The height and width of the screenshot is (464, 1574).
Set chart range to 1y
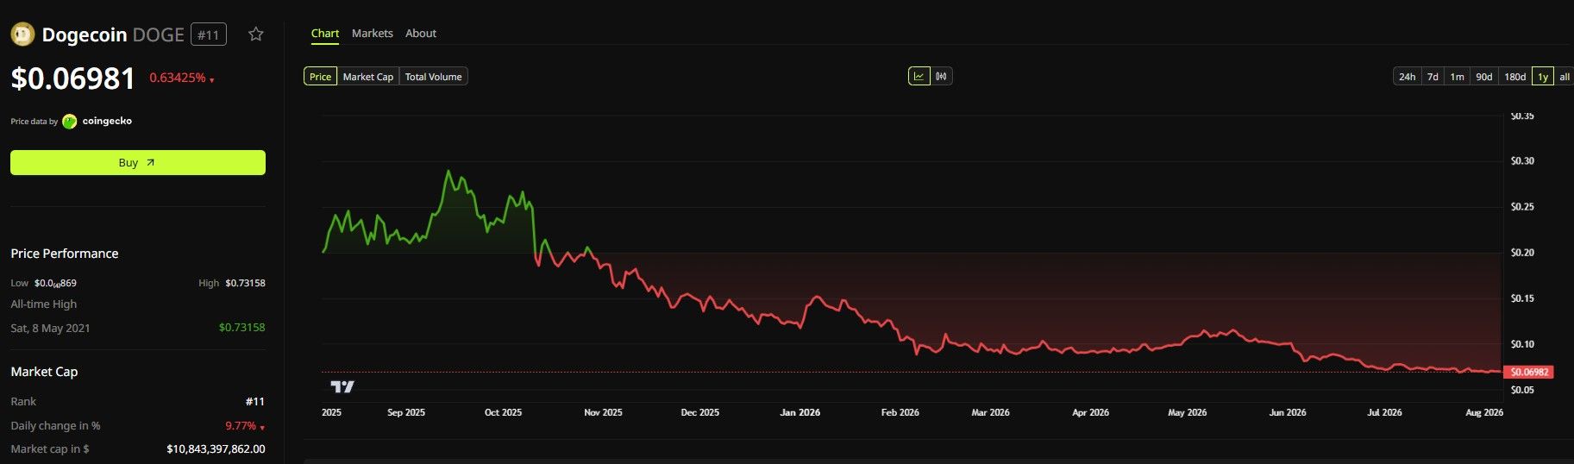(1543, 77)
